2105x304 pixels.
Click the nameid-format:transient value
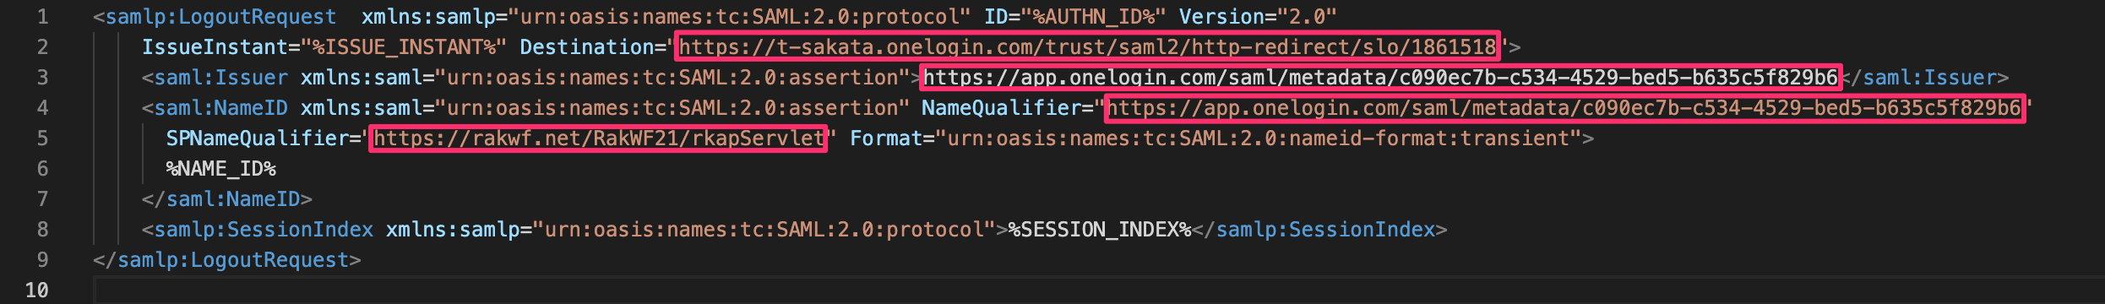point(1259,138)
